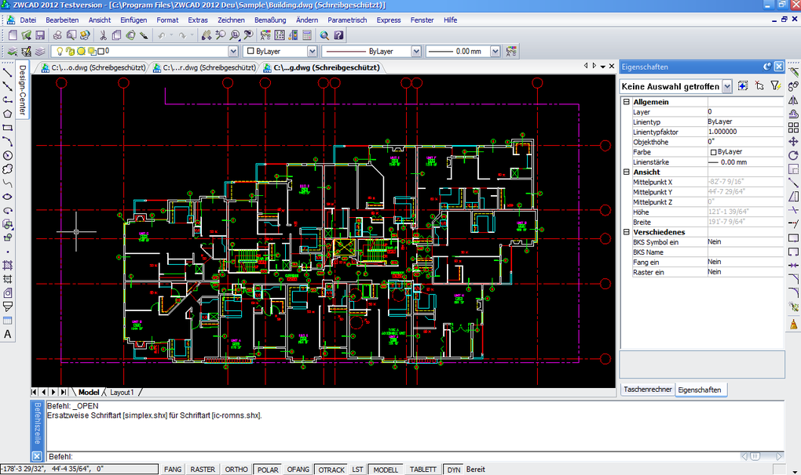Open Help question mark icon
The image size is (801, 475).
tap(338, 35)
